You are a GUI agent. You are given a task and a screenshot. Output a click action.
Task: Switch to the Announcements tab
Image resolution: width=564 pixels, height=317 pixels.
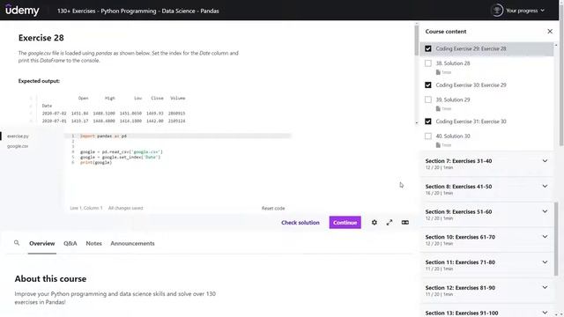pyautogui.click(x=132, y=243)
